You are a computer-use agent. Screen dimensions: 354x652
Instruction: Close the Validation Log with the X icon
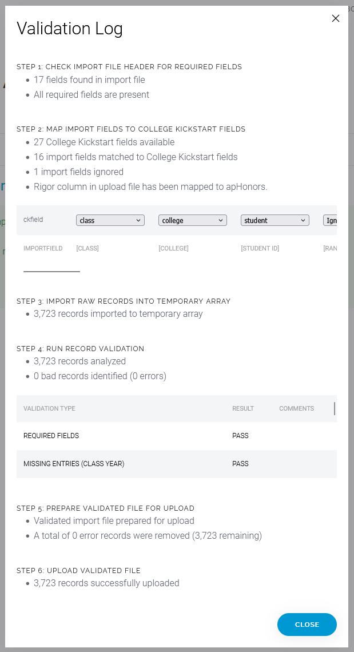point(336,18)
